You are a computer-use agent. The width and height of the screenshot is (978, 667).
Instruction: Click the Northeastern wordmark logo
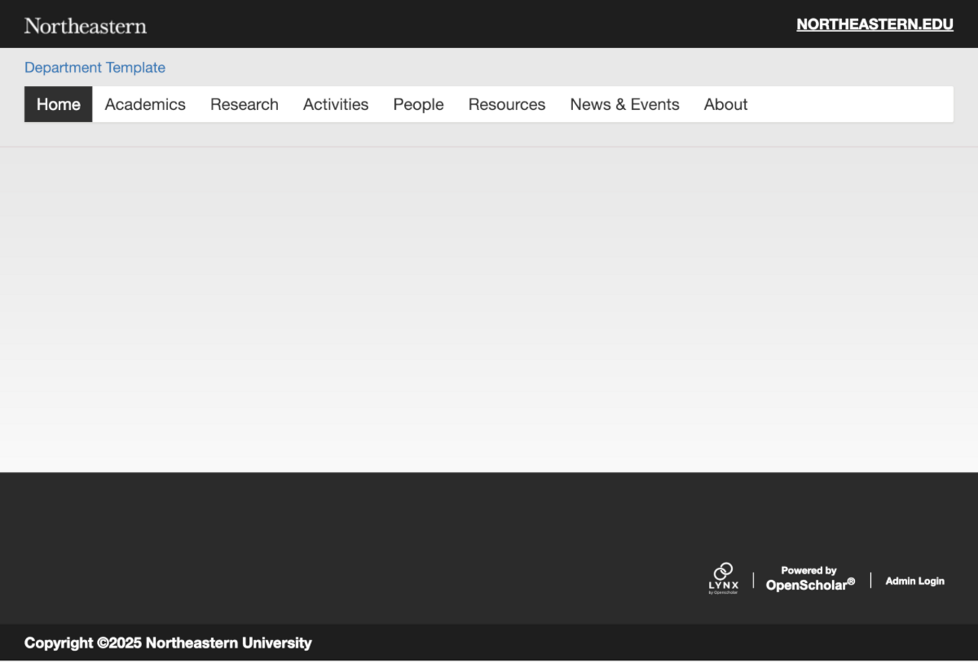[85, 24]
